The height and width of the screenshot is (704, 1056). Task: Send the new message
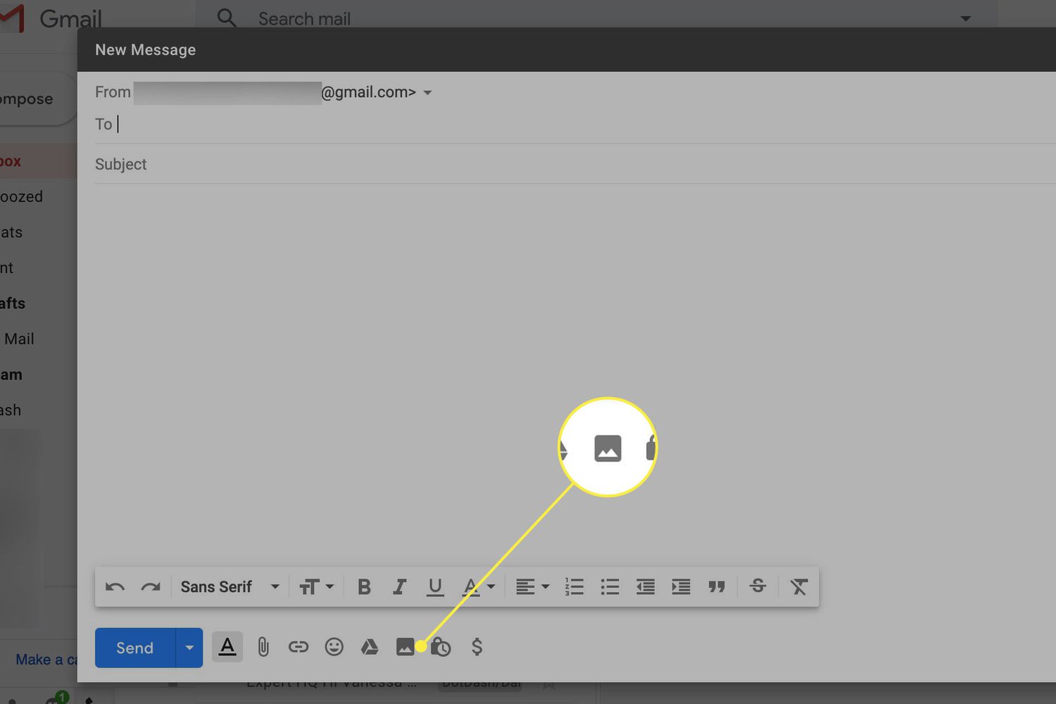click(x=134, y=648)
